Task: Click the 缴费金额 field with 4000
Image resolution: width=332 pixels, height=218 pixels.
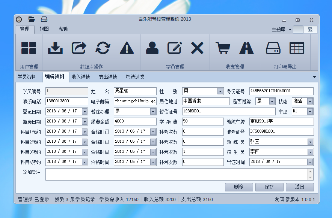Action: pos(135,122)
